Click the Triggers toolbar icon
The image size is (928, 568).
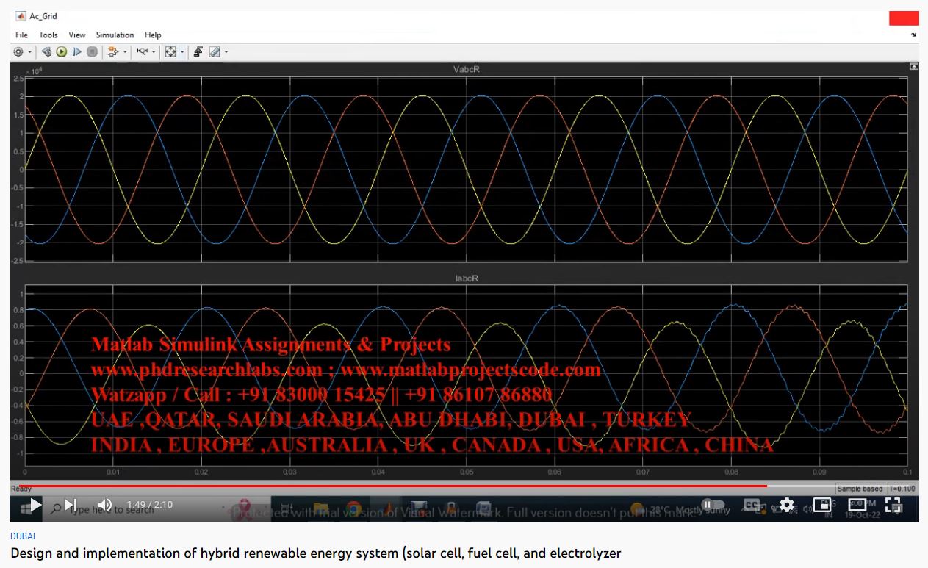pyautogui.click(x=198, y=52)
